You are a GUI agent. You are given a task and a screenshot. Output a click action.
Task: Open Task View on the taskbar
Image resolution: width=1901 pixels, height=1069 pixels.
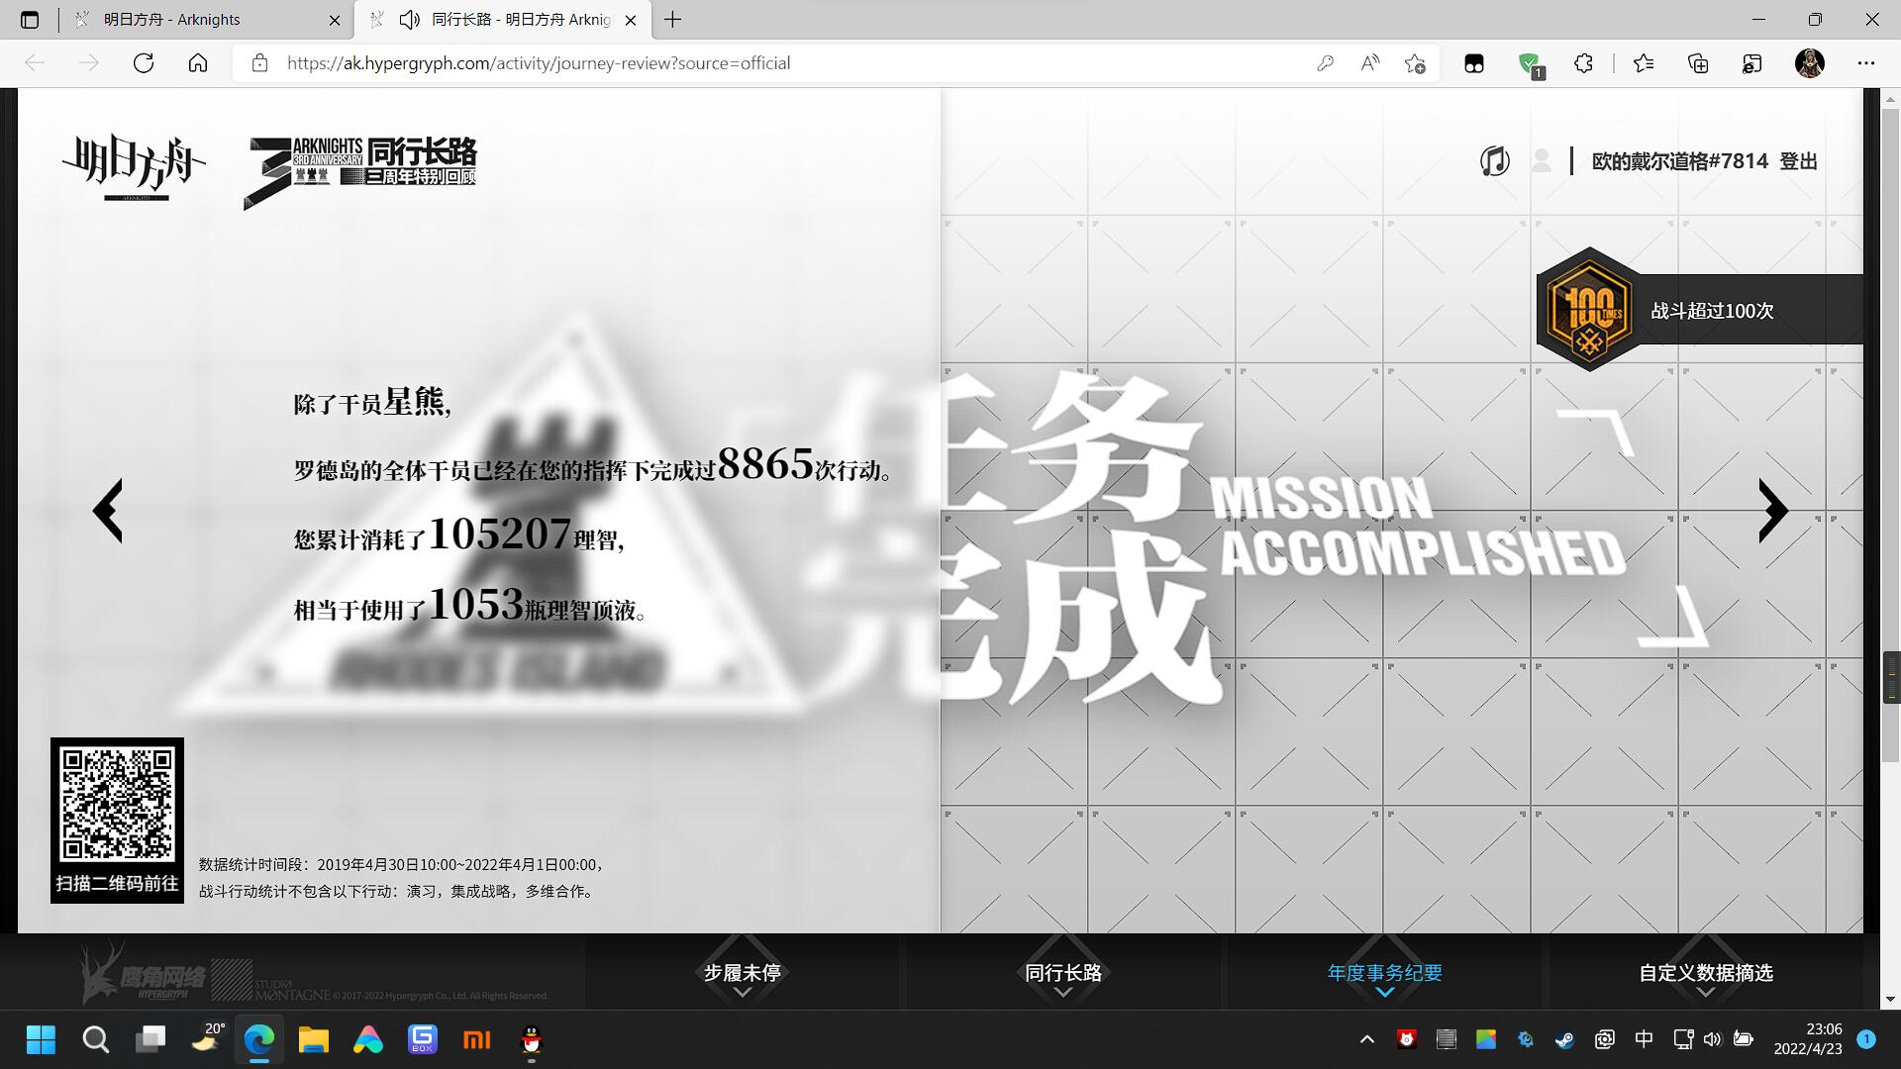[150, 1039]
